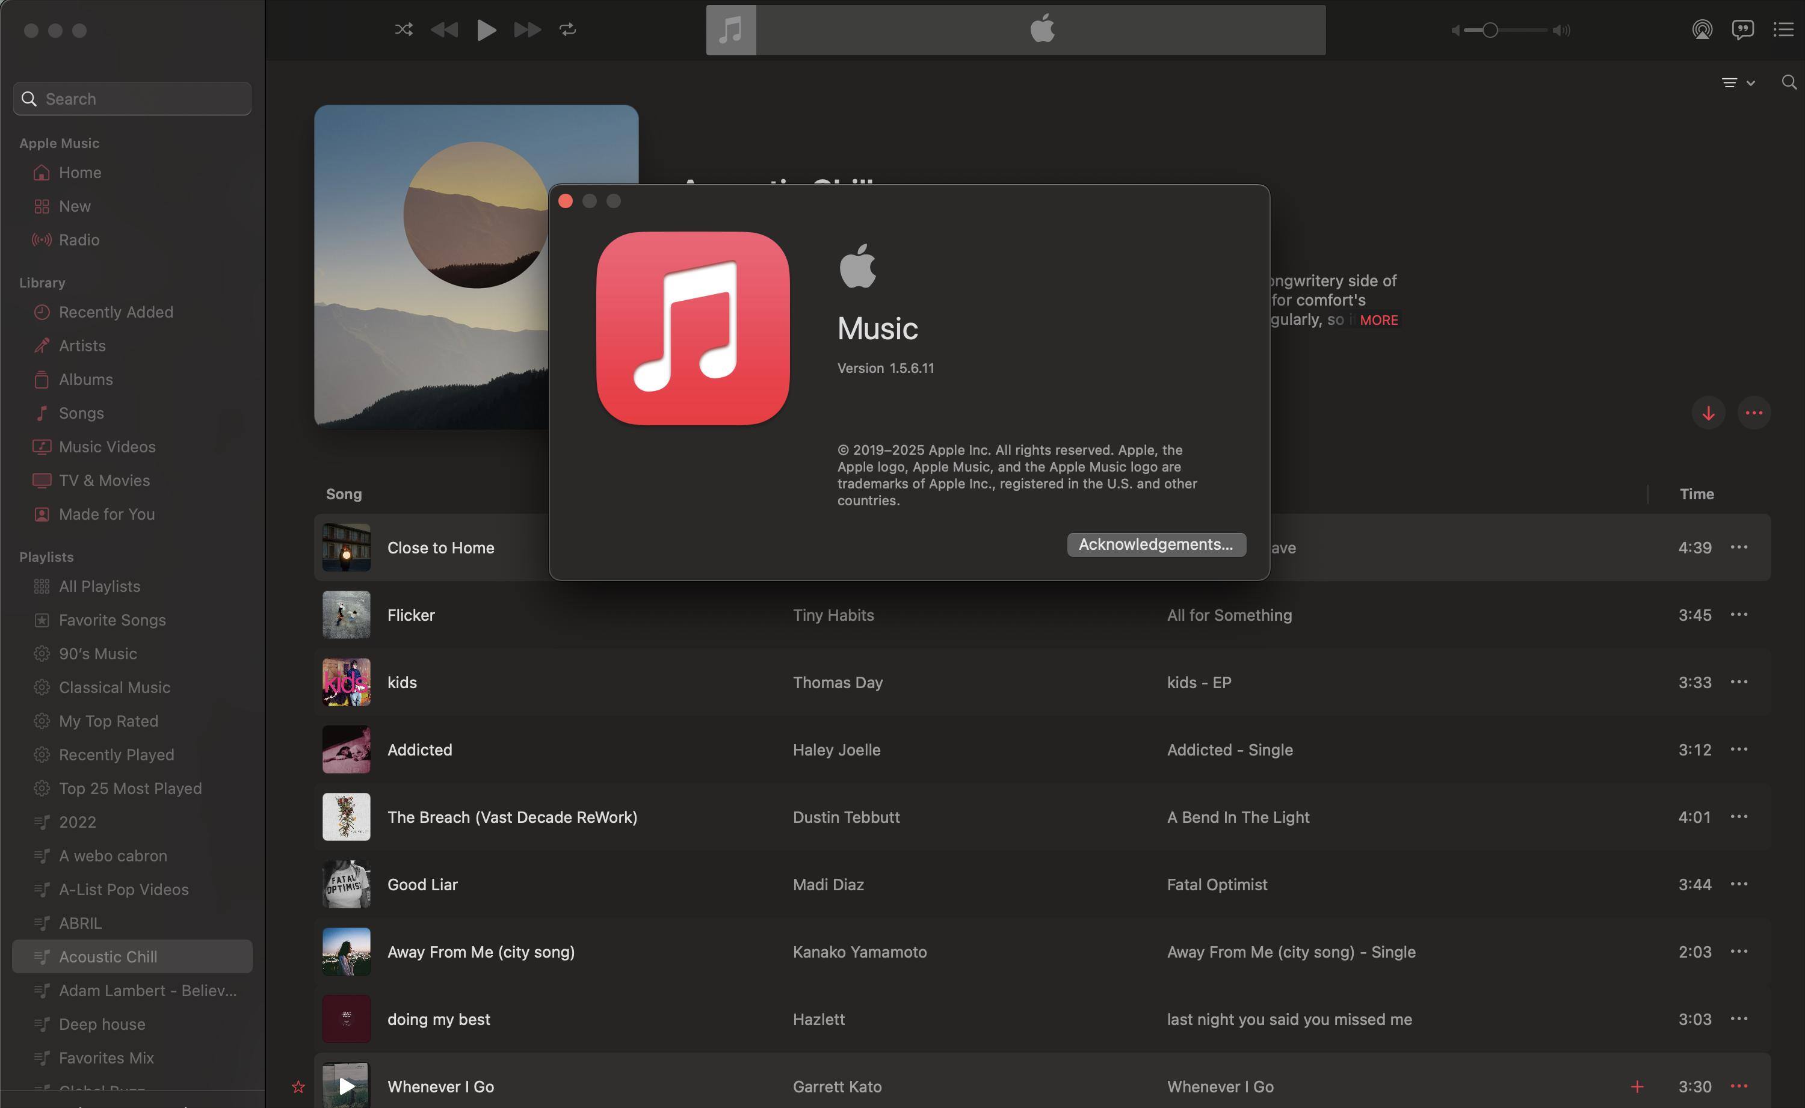Favorite Whenever I Go with star icon

(298, 1087)
